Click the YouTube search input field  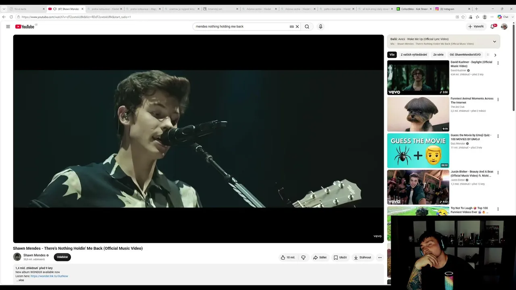point(241,27)
